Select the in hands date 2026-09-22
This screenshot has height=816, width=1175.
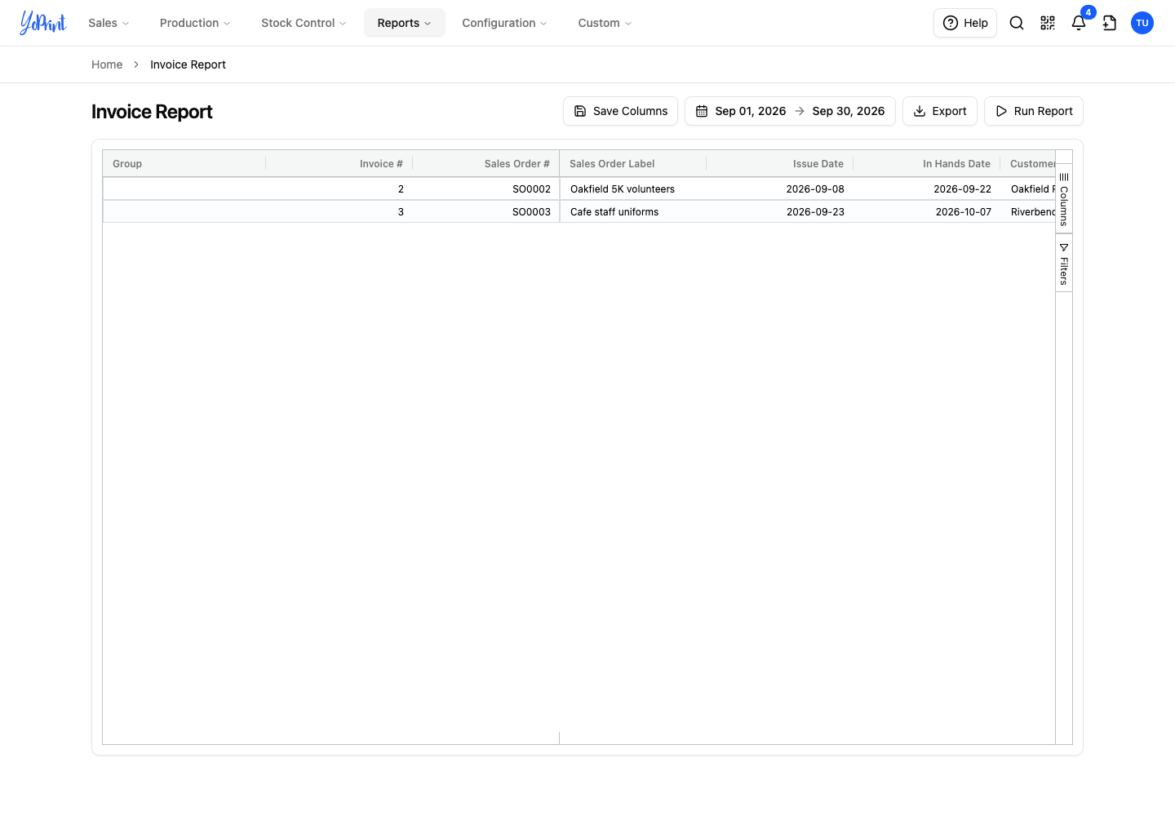pyautogui.click(x=927, y=189)
